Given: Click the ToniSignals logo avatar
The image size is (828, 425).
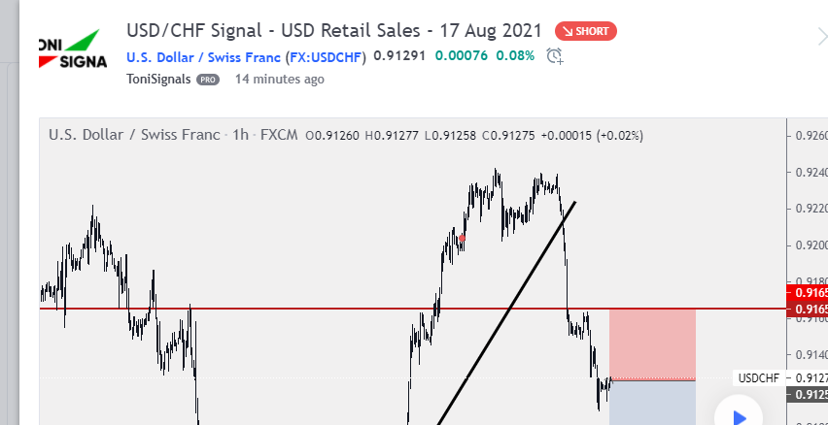Looking at the screenshot, I should pyautogui.click(x=73, y=49).
